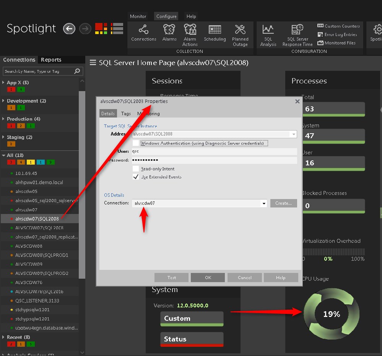Click the Alarms clock icon
Viewport: 382px width, 356px height.
169,30
